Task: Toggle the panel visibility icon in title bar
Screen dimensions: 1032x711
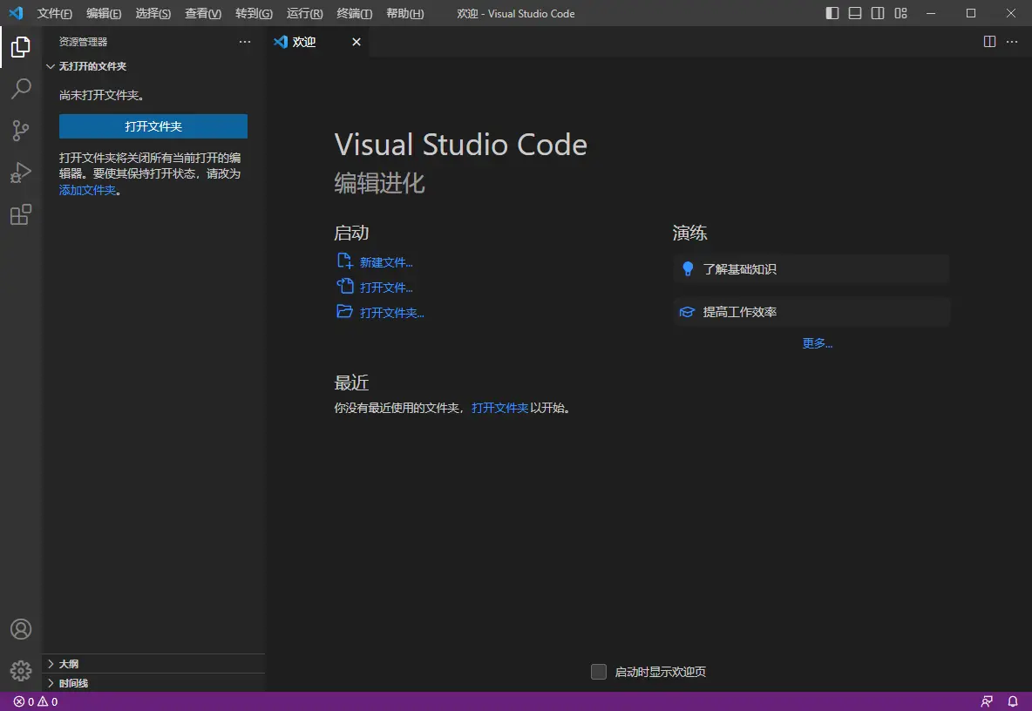Action: click(x=855, y=13)
